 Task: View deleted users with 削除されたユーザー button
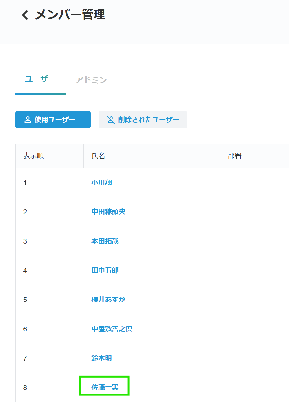pos(143,119)
